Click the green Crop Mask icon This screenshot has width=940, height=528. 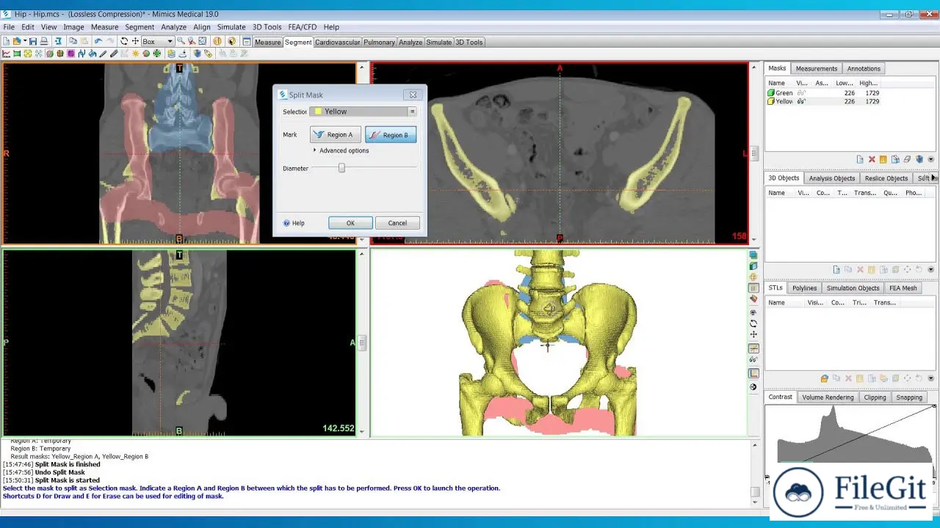tap(17, 54)
